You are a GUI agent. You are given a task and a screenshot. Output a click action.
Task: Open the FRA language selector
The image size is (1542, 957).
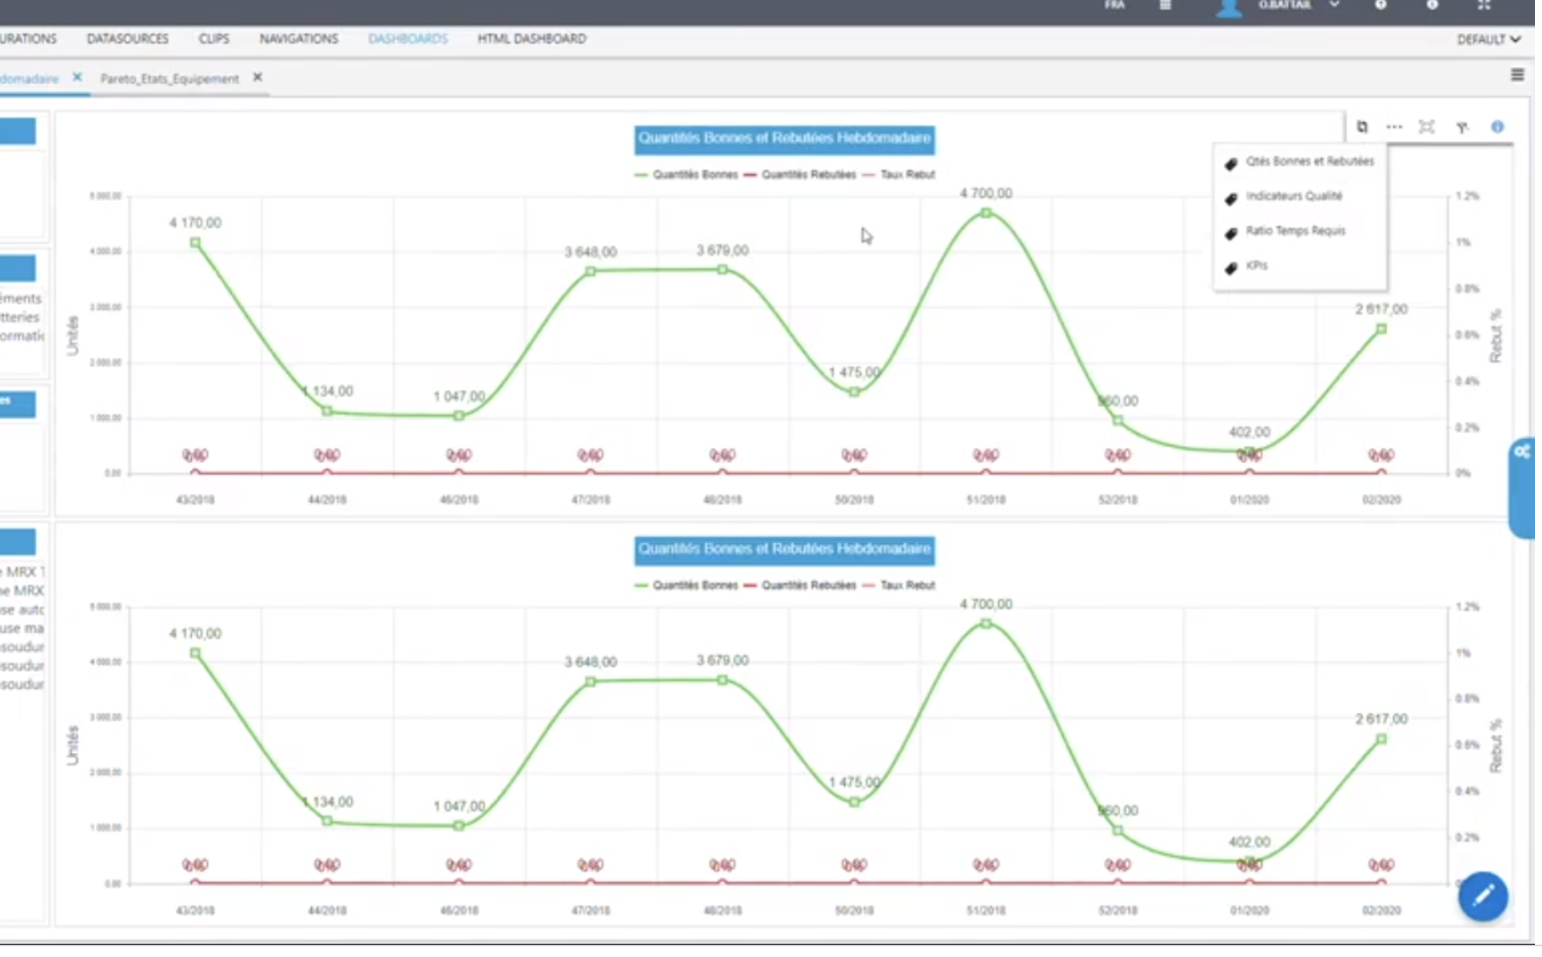(x=1114, y=5)
